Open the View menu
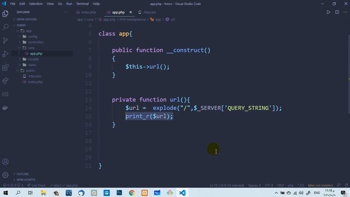This screenshot has width=350, height=197. [50, 4]
